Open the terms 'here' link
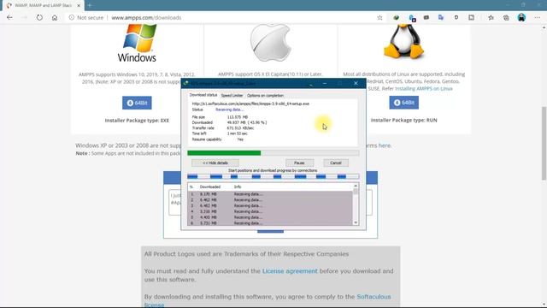 point(385,145)
